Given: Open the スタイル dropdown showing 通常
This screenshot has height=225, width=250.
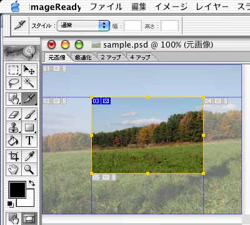Looking at the screenshot, I should pyautogui.click(x=83, y=26).
